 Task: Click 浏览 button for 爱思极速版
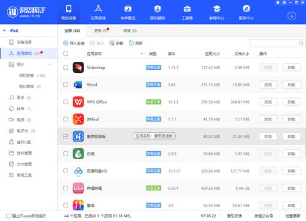pyautogui.click(x=268, y=137)
